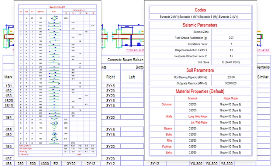Select the 3Y16 value in the 1B1 row

point(111,86)
